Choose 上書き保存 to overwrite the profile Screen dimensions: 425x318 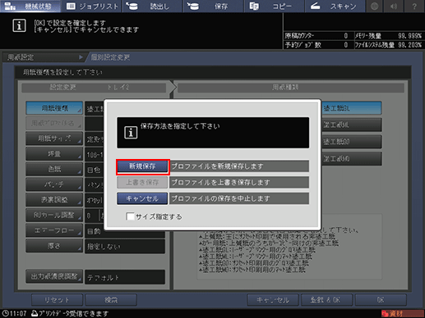pyautogui.click(x=142, y=182)
